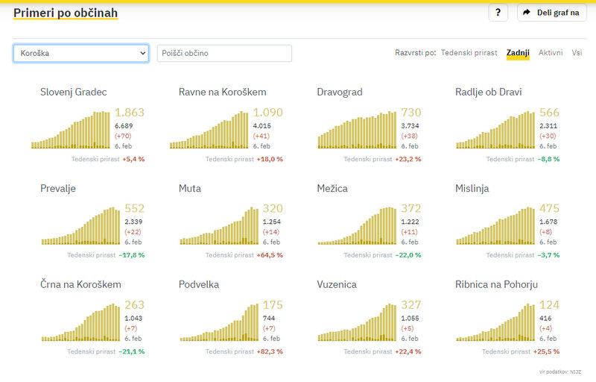Select the Mislinja bar chart
The height and width of the screenshot is (382, 596).
point(495,227)
